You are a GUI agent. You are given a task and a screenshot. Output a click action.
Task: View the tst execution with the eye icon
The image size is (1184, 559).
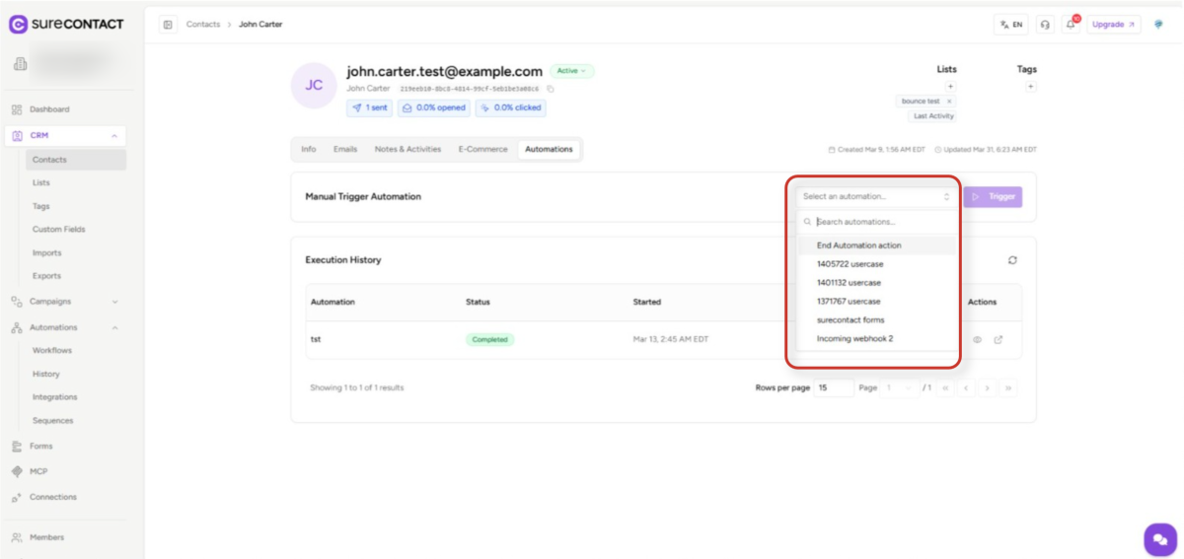click(x=978, y=339)
